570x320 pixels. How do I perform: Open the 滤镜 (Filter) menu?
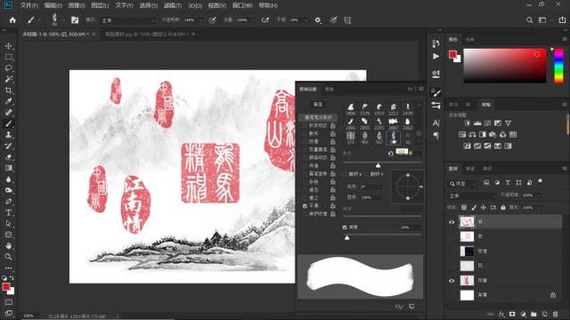(172, 5)
